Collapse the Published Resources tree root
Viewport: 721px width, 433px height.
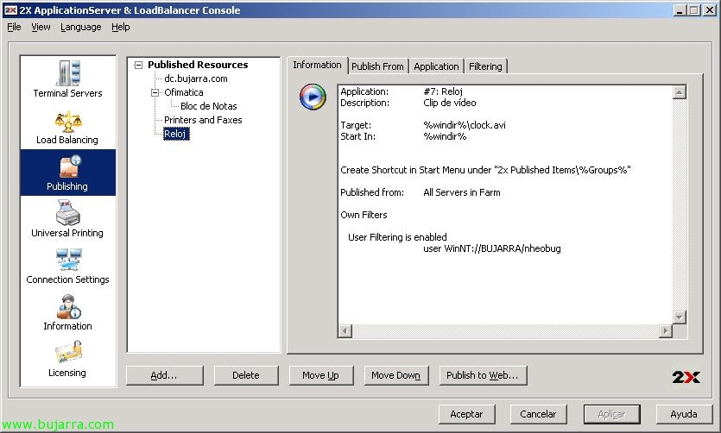(138, 66)
